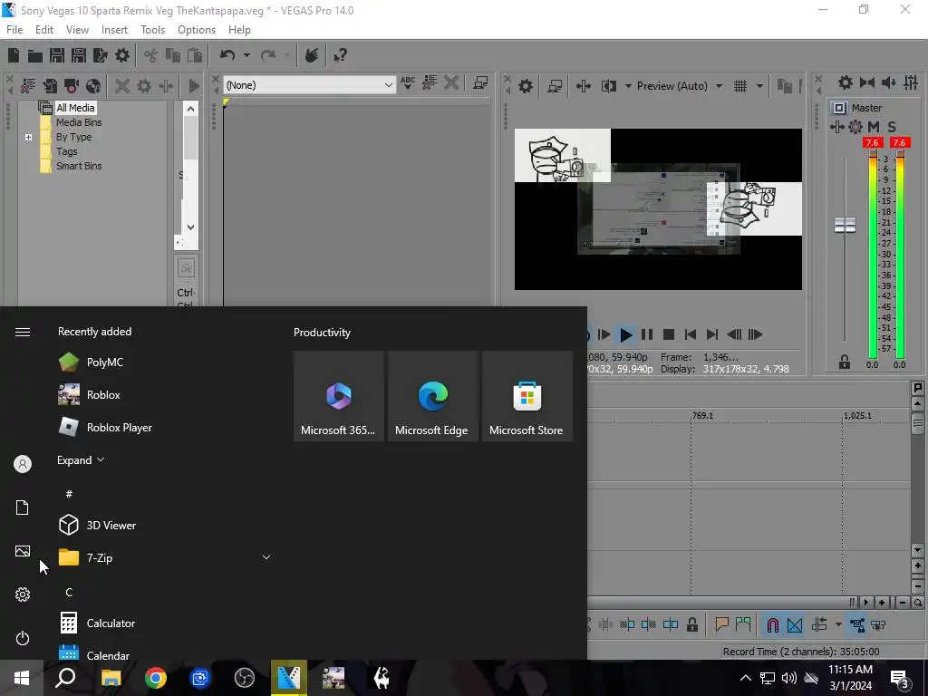Toggle Split Screen View icon
Image resolution: width=928 pixels, height=696 pixels.
[x=609, y=86]
